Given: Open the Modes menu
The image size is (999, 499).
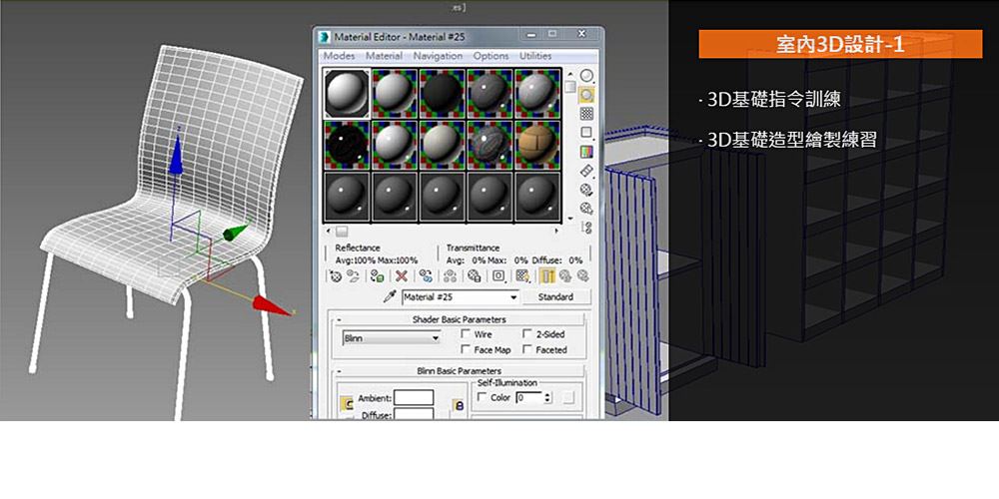Looking at the screenshot, I should 339,56.
